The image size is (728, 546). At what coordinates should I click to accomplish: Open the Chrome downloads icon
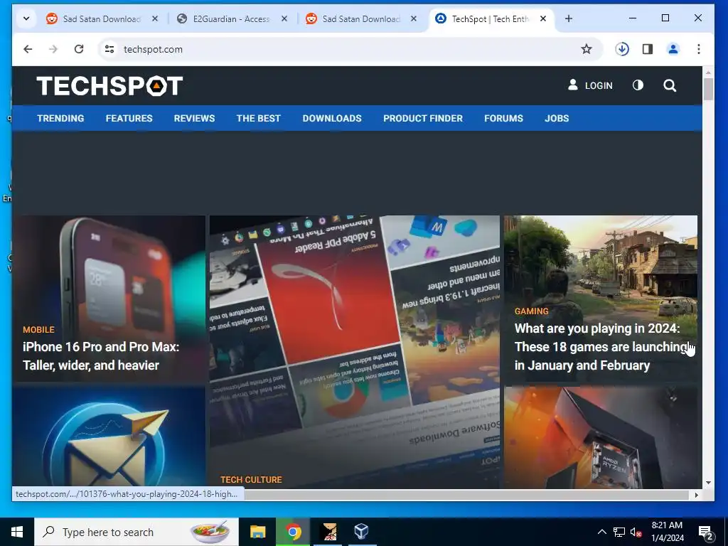[622, 49]
